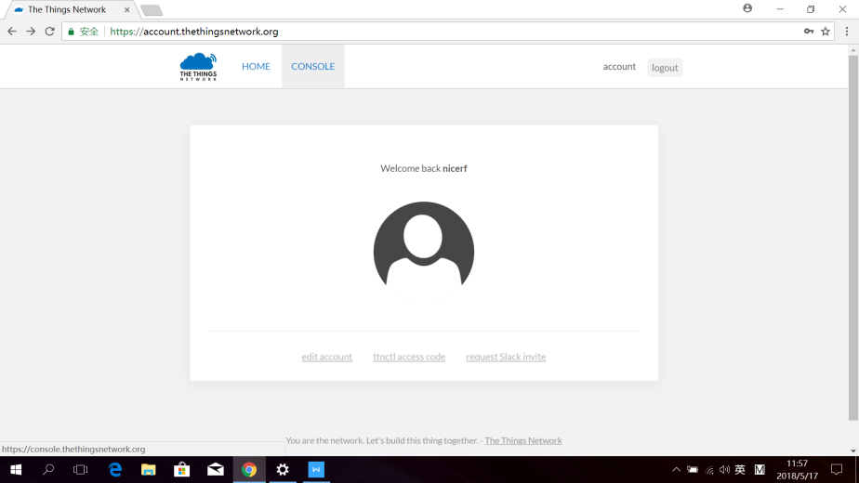Open File Explorer from the taskbar
Viewport: 859px width, 483px height.
point(149,470)
